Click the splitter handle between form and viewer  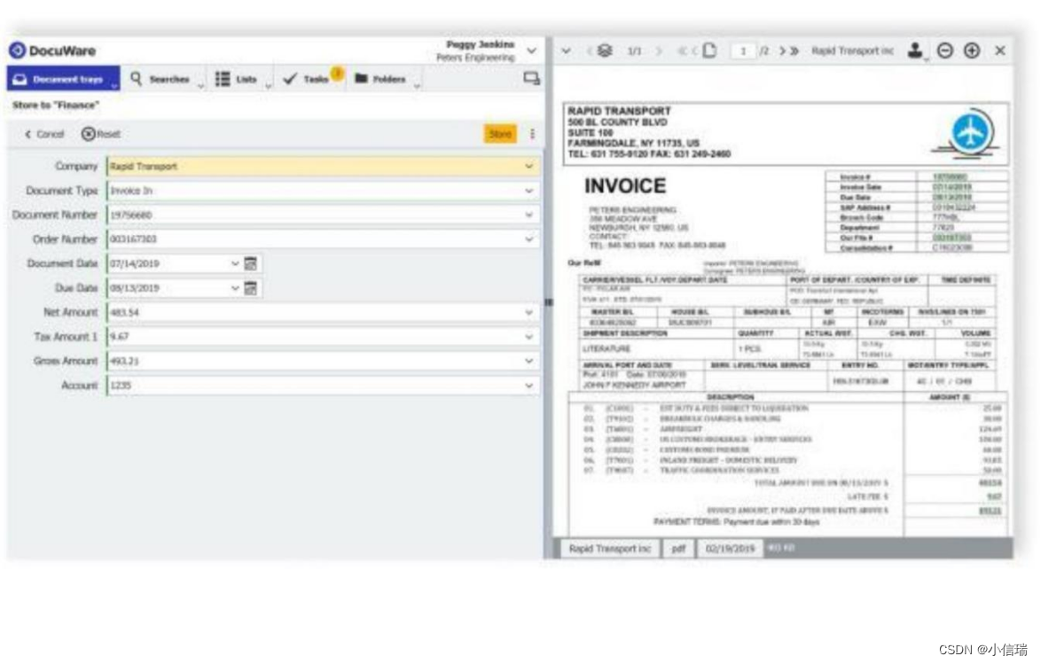click(548, 302)
